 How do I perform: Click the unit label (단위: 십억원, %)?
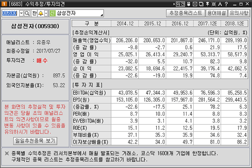(228, 33)
